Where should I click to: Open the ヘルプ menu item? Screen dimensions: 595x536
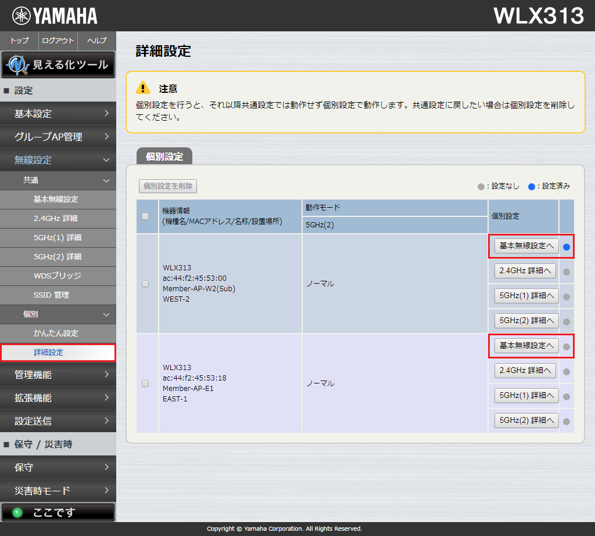(96, 41)
